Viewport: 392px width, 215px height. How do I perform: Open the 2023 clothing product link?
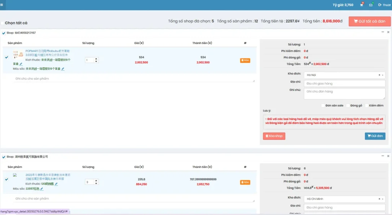click(x=48, y=177)
